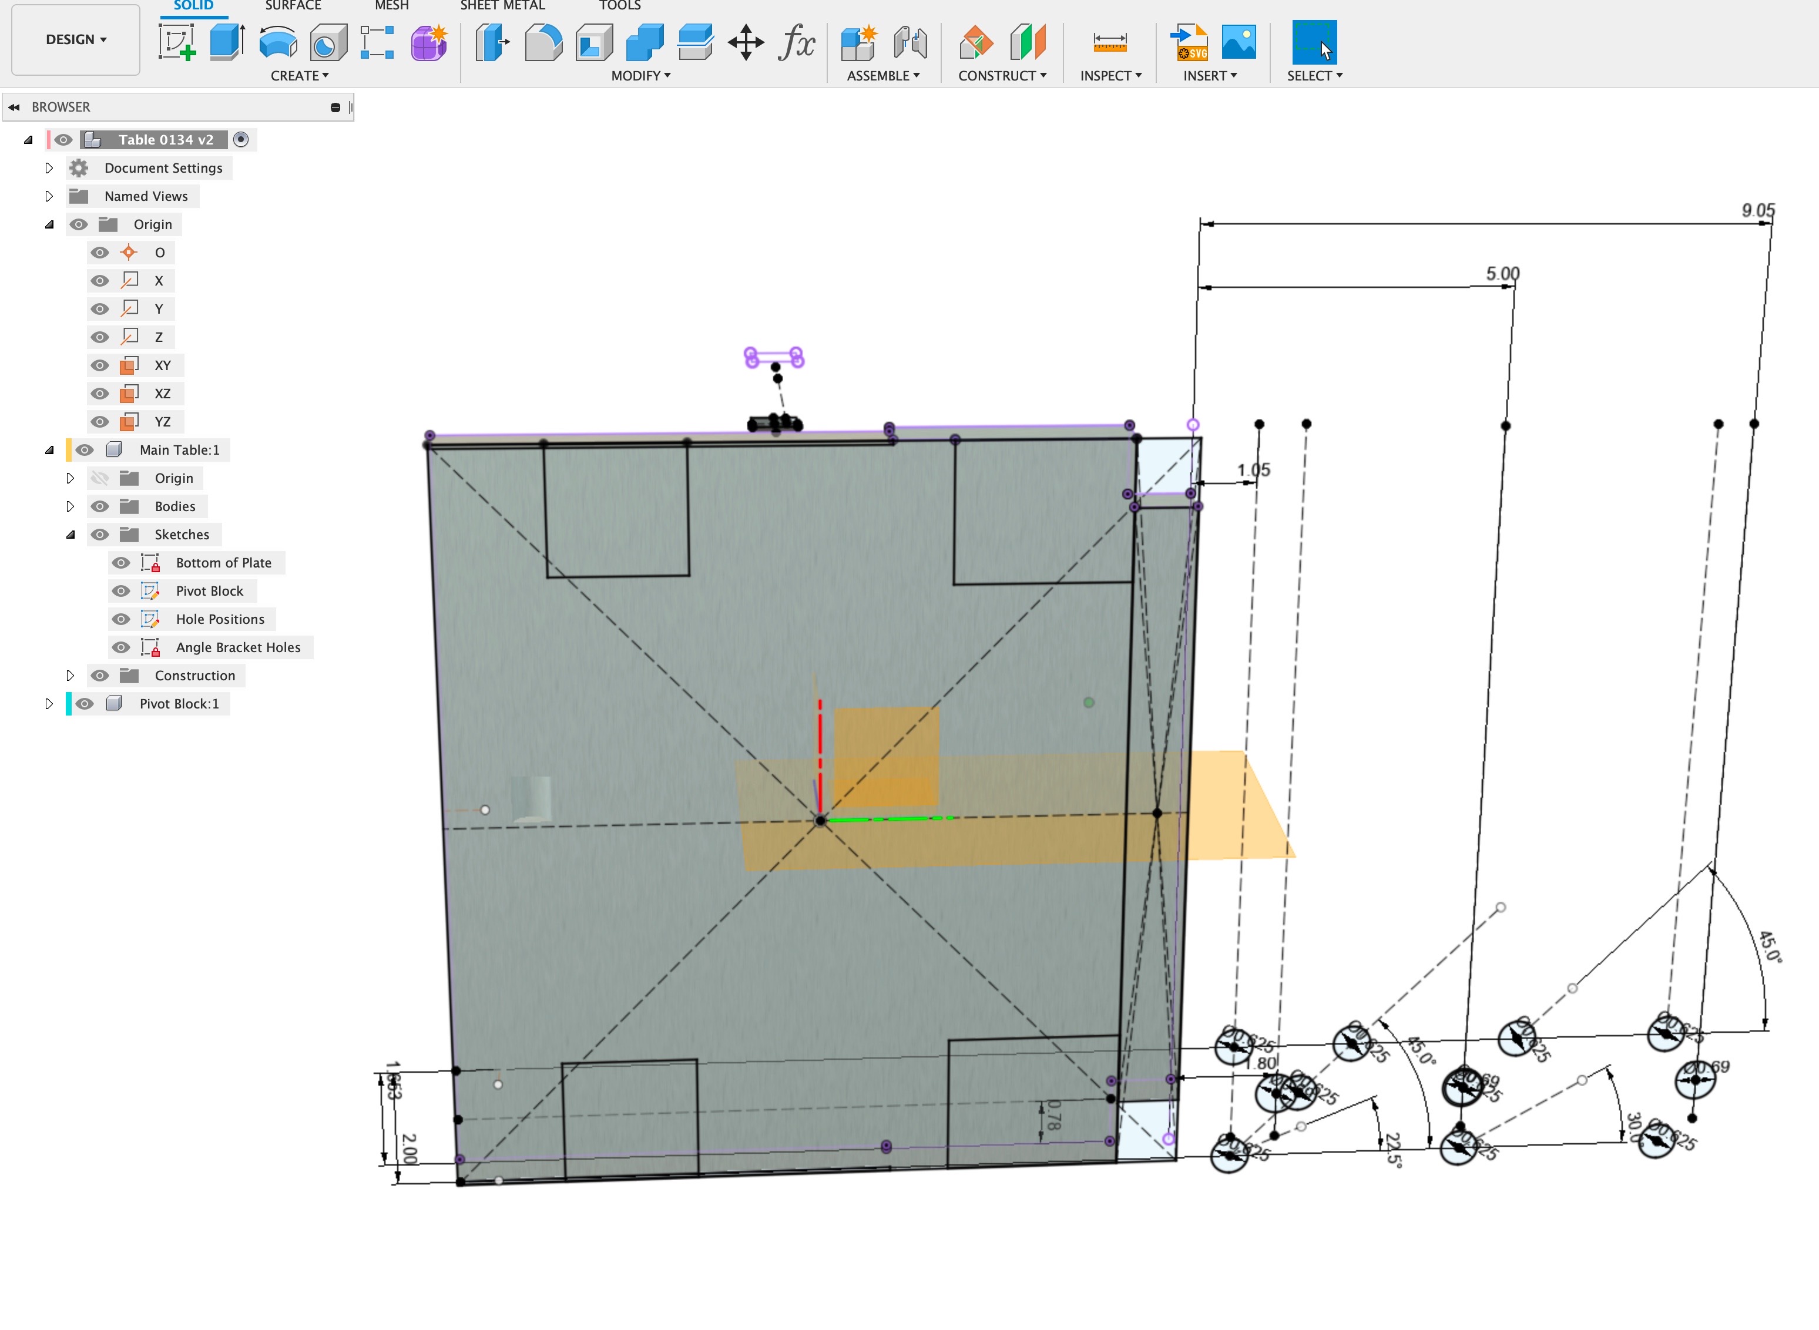
Task: Toggle visibility of the XY plane
Action: (x=100, y=365)
